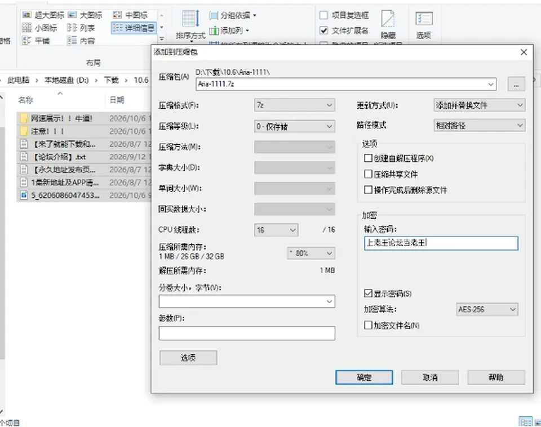
Task: Click folder icon of 注意！！！
Action: pyautogui.click(x=24, y=131)
